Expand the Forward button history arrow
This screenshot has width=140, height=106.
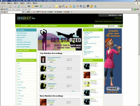12,6
